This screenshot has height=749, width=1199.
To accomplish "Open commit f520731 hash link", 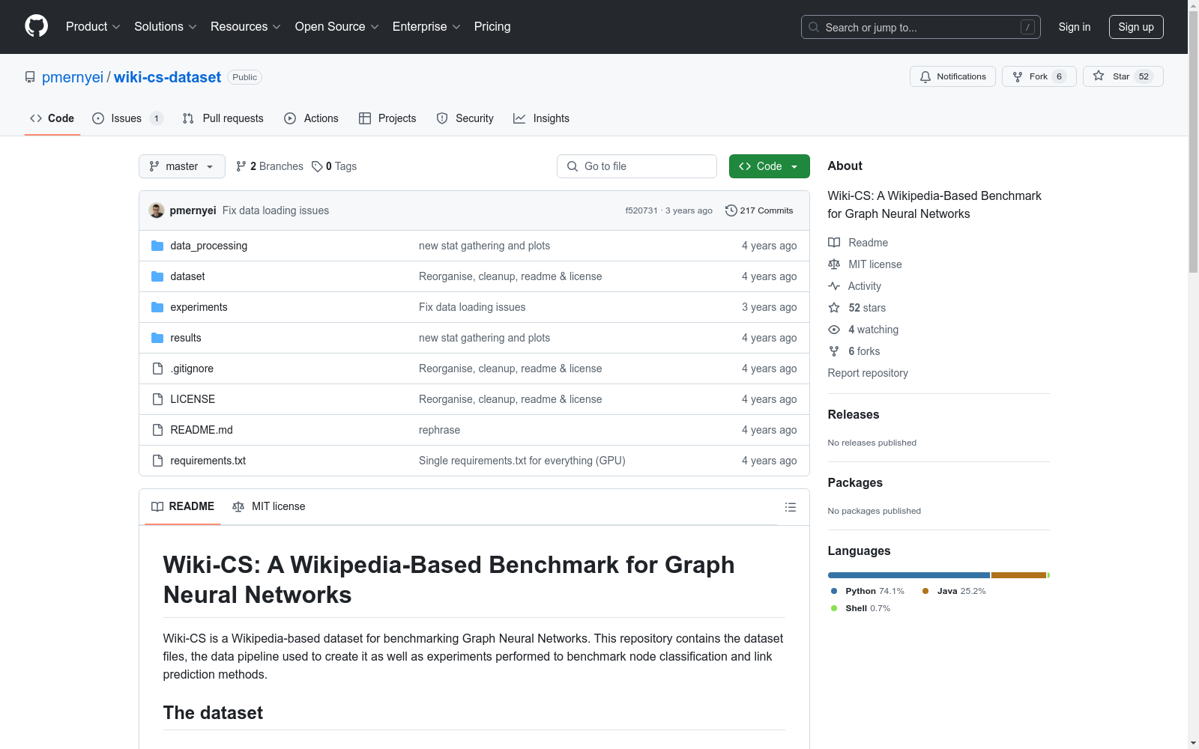I will 641,210.
